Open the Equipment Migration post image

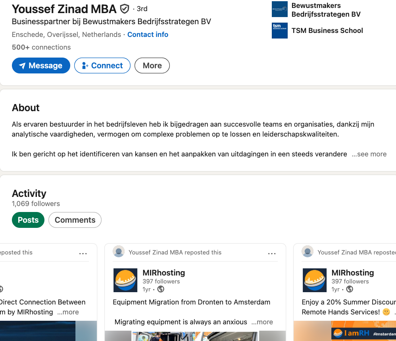tap(195, 336)
